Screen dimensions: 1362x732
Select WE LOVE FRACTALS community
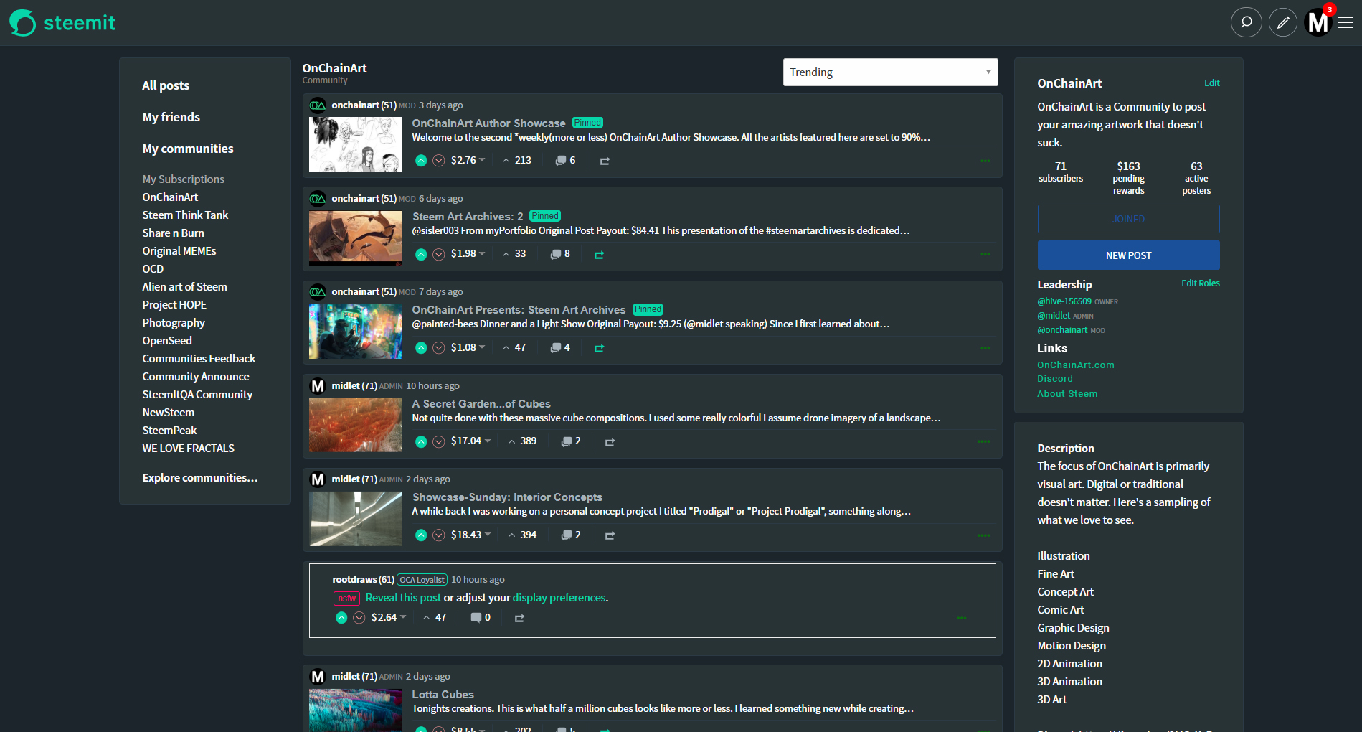tap(188, 449)
